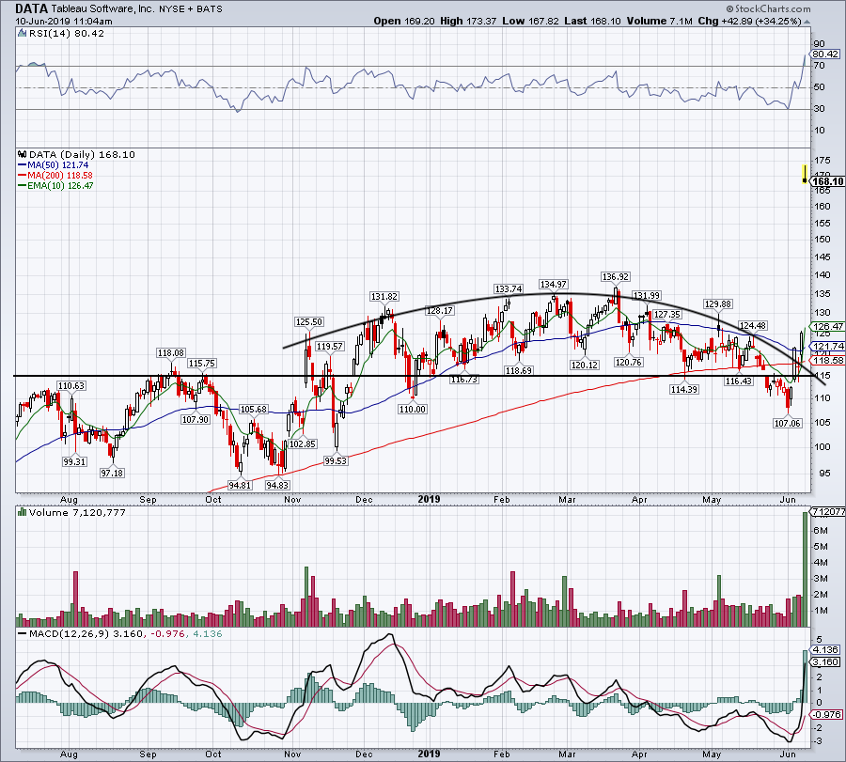846x762 pixels.
Task: Click the volume bars icon beside Volume 7,120,777
Action: tap(22, 512)
